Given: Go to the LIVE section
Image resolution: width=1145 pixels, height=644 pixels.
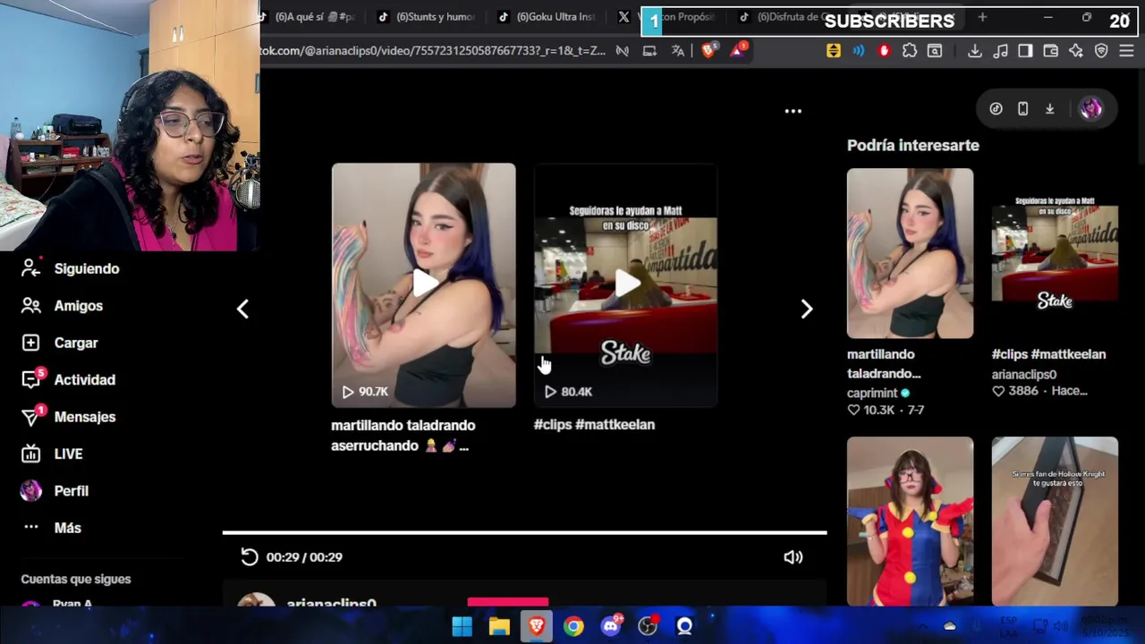Looking at the screenshot, I should click(x=52, y=453).
